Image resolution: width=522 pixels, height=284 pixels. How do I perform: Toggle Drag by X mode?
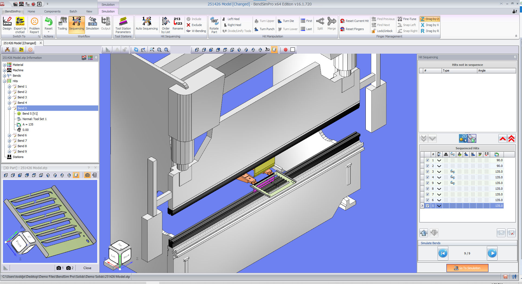[x=430, y=25]
